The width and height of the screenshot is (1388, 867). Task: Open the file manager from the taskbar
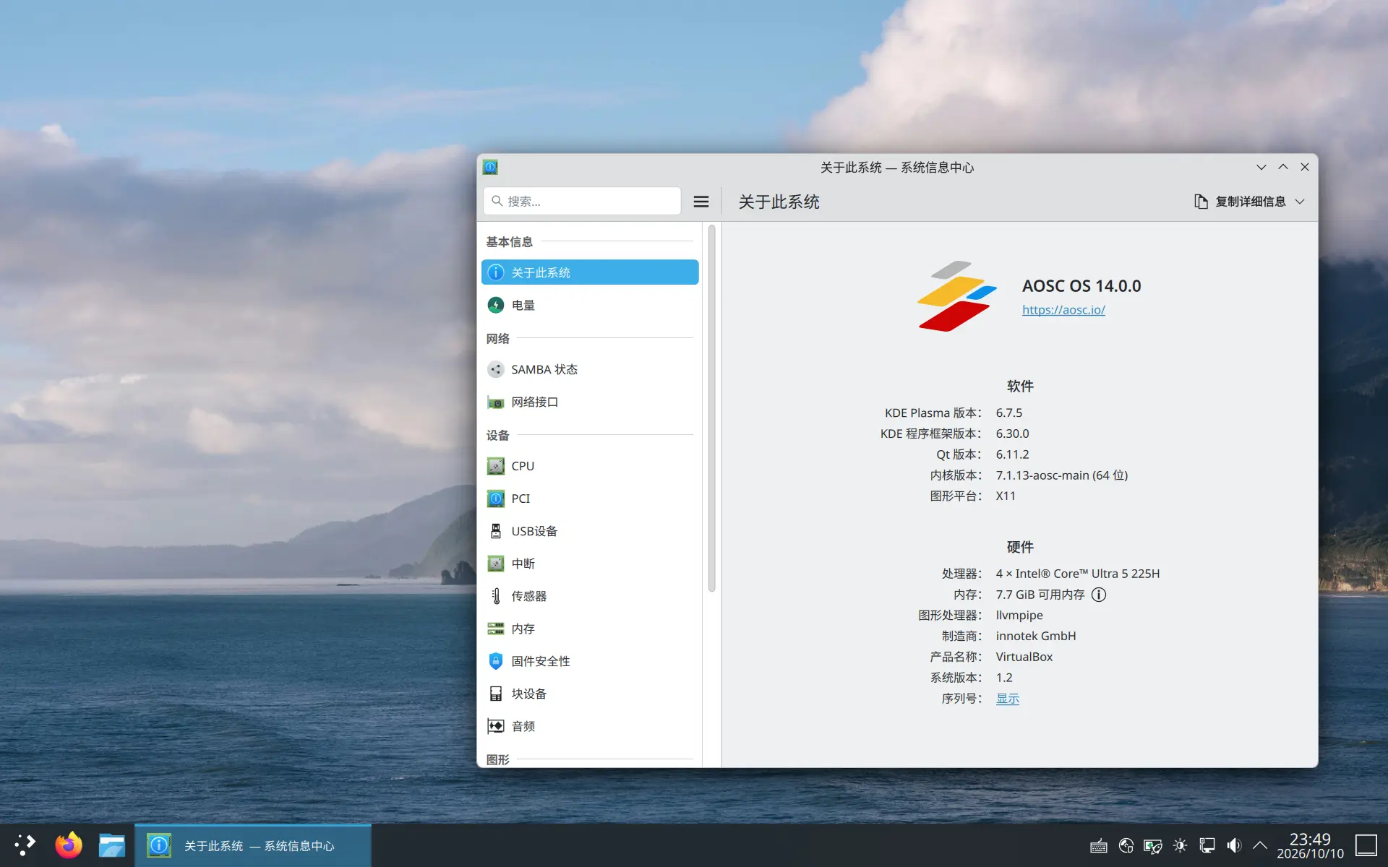[112, 845]
